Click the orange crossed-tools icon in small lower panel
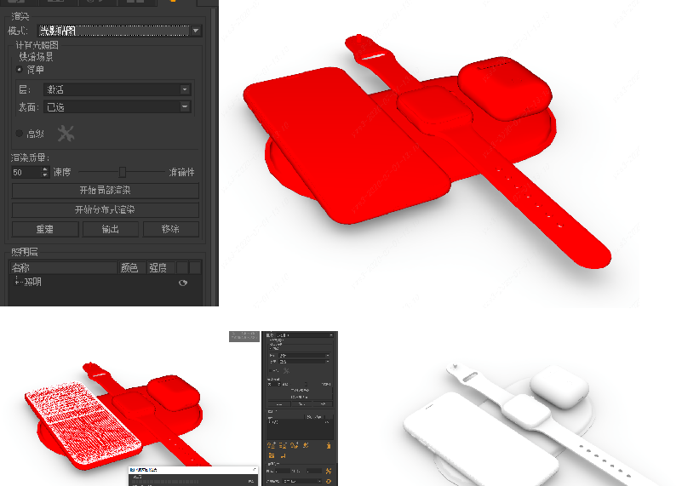This screenshot has width=682, height=486. click(327, 470)
